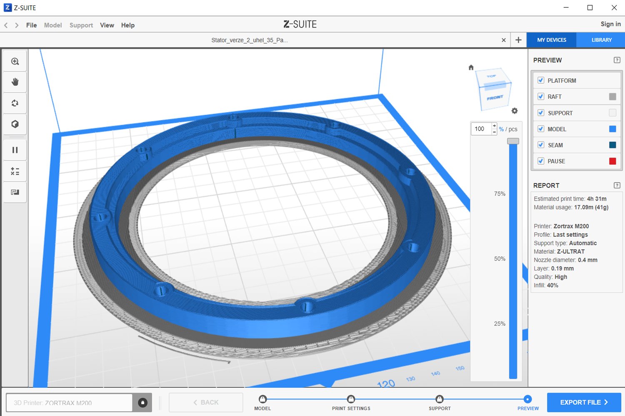This screenshot has height=416, width=625.
Task: Open the File menu
Action: click(x=31, y=25)
